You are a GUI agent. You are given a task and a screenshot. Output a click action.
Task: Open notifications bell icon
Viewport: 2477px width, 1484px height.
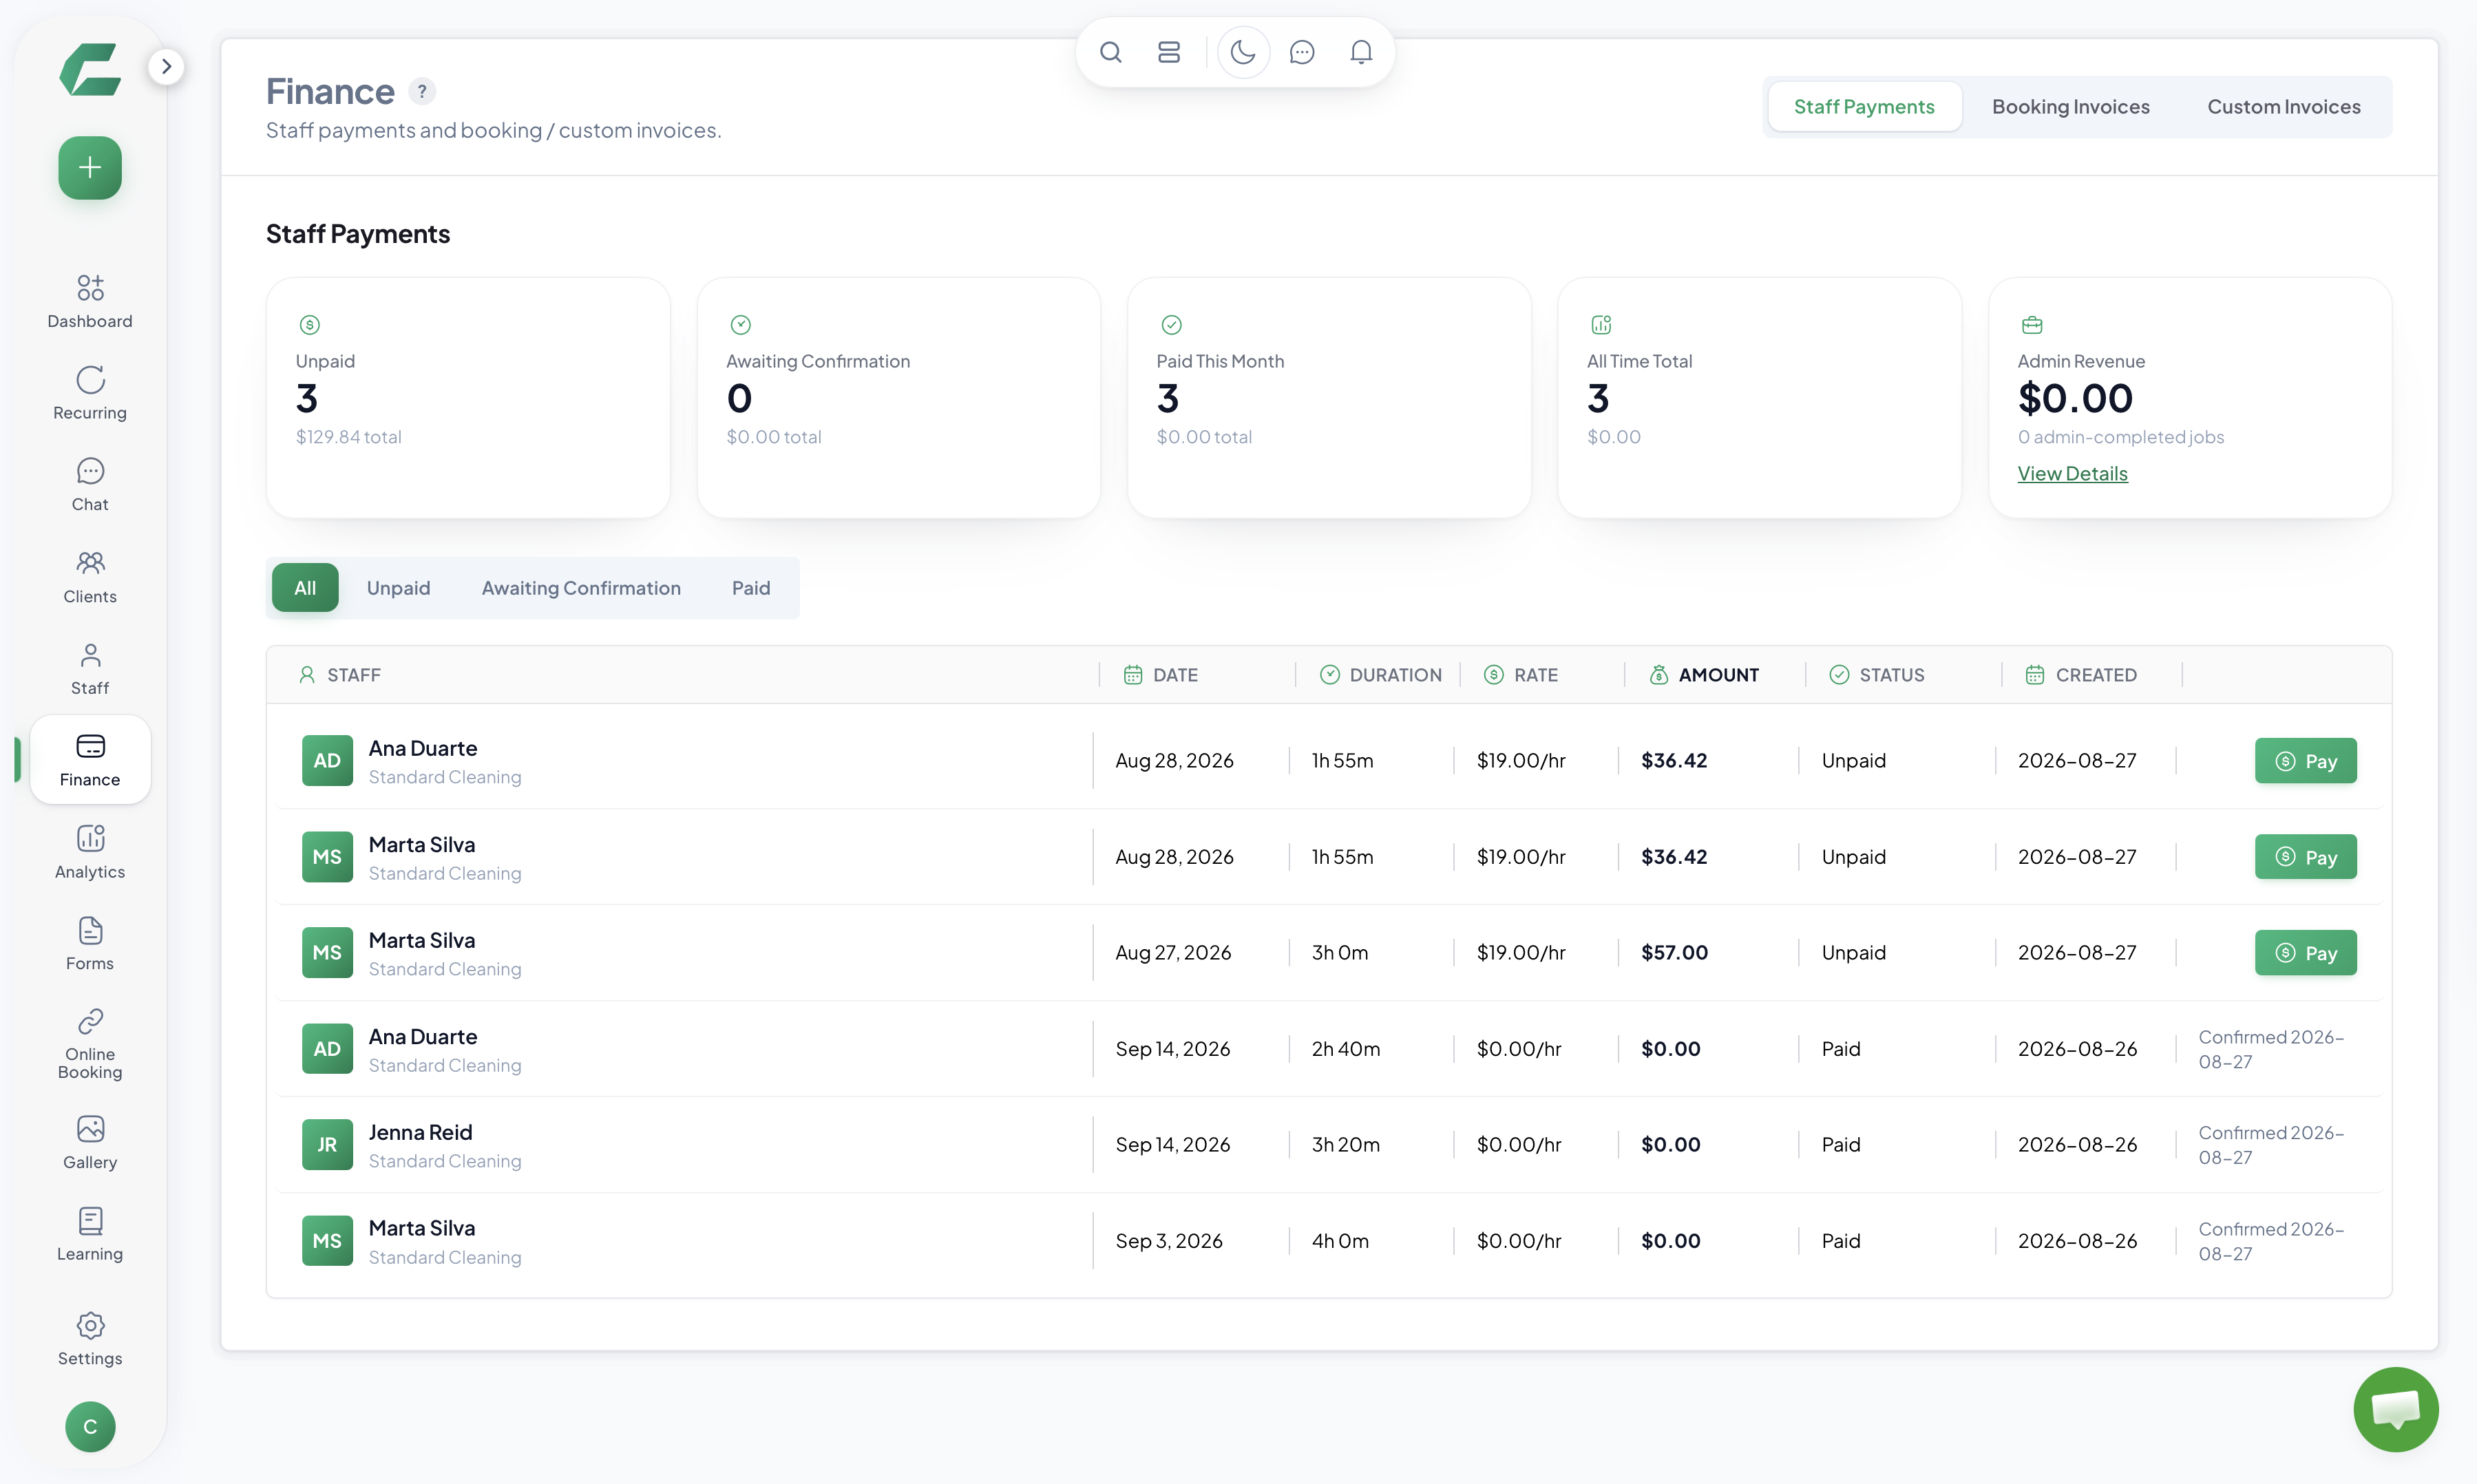[1360, 52]
